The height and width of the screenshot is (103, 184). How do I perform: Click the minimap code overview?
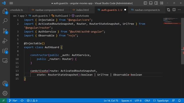tap(172, 21)
